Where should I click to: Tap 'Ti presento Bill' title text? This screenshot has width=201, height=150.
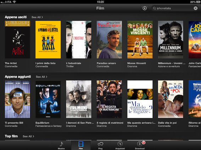[14, 123]
